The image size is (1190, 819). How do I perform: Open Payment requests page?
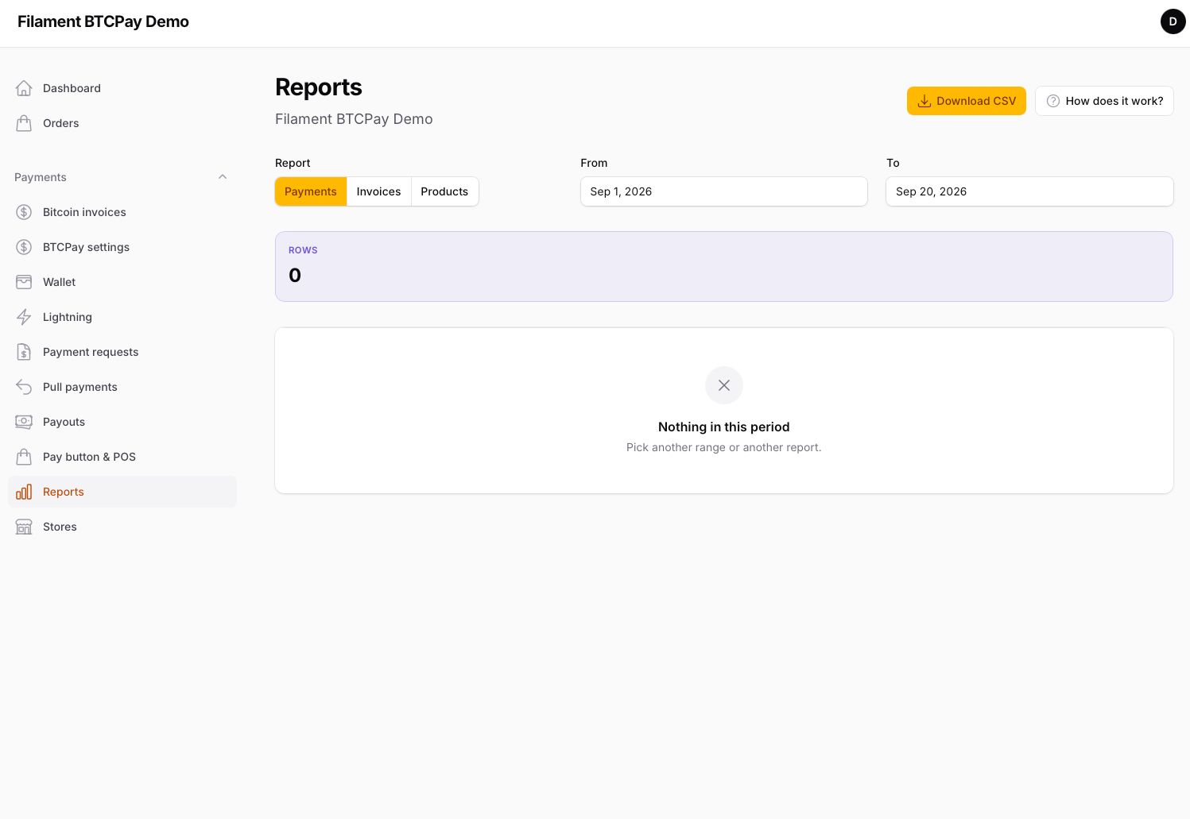(122, 352)
